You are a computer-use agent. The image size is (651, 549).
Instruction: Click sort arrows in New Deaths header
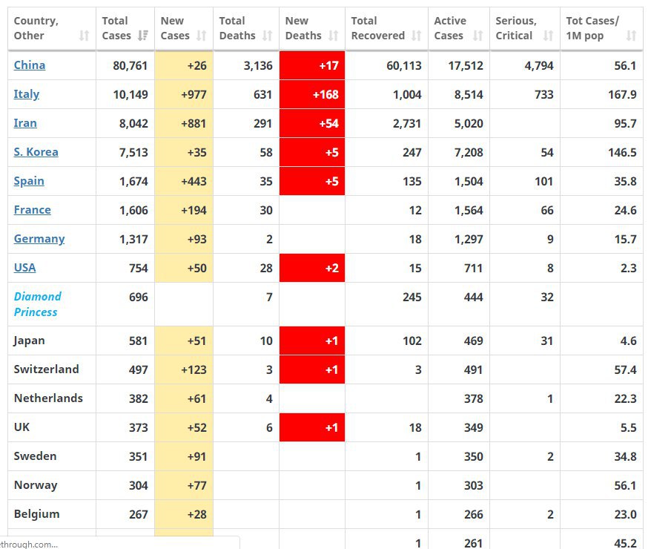pos(334,36)
